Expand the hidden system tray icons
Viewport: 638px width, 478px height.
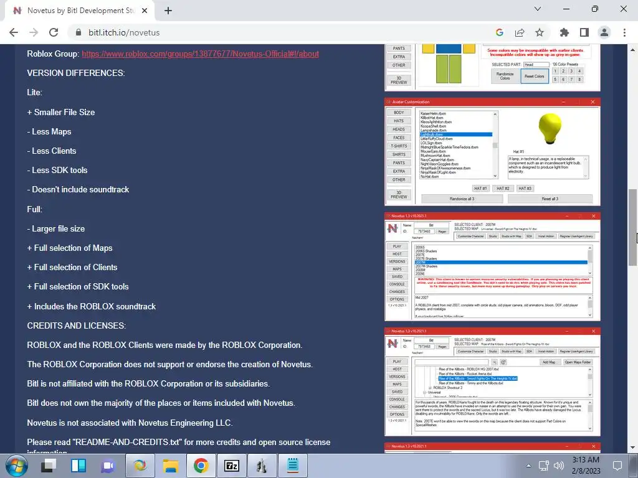click(x=528, y=466)
